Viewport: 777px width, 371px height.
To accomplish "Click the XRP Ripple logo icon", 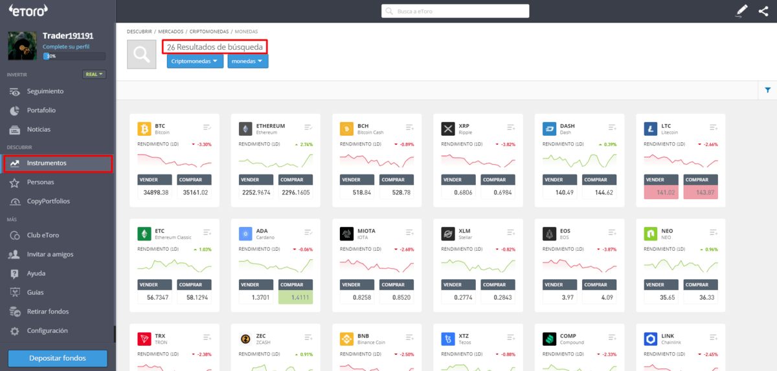I will click(447, 129).
